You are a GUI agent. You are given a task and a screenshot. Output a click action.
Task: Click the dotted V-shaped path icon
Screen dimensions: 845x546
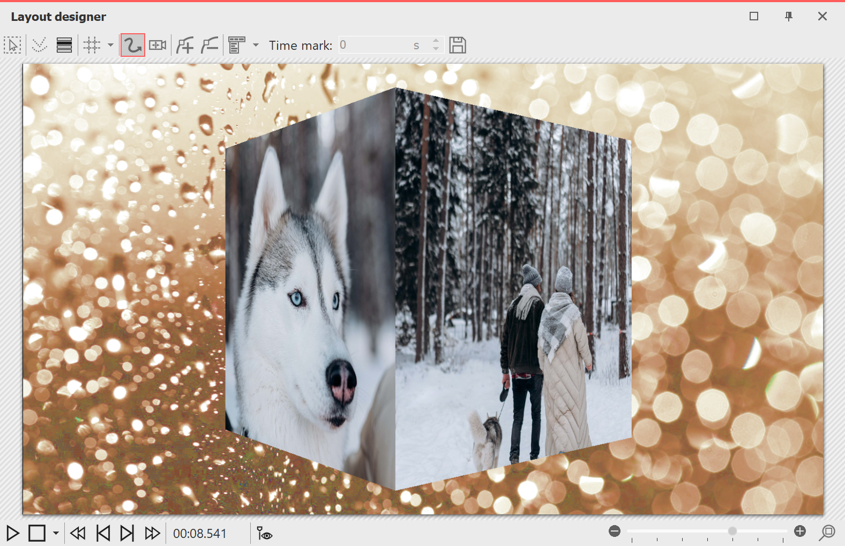point(39,45)
